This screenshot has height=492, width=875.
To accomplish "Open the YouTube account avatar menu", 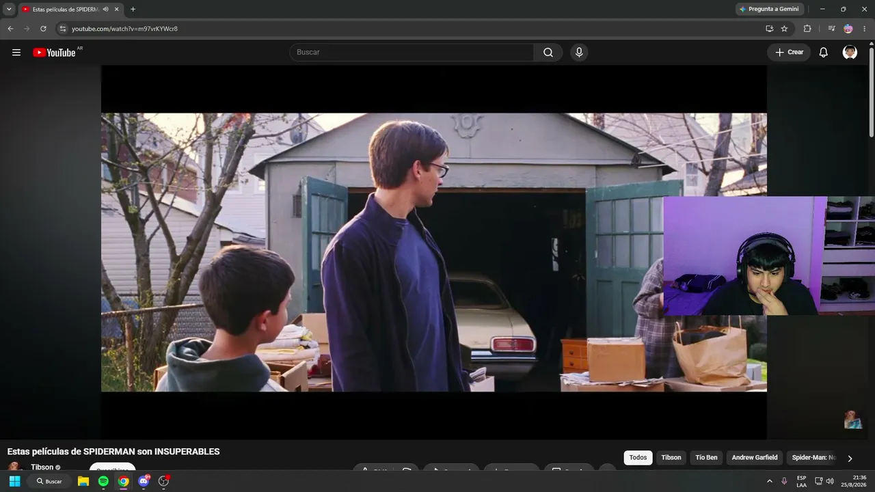I will coord(850,53).
